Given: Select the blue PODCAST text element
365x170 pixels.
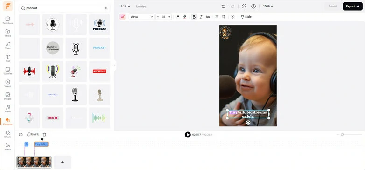Looking at the screenshot, I should coord(99,48).
